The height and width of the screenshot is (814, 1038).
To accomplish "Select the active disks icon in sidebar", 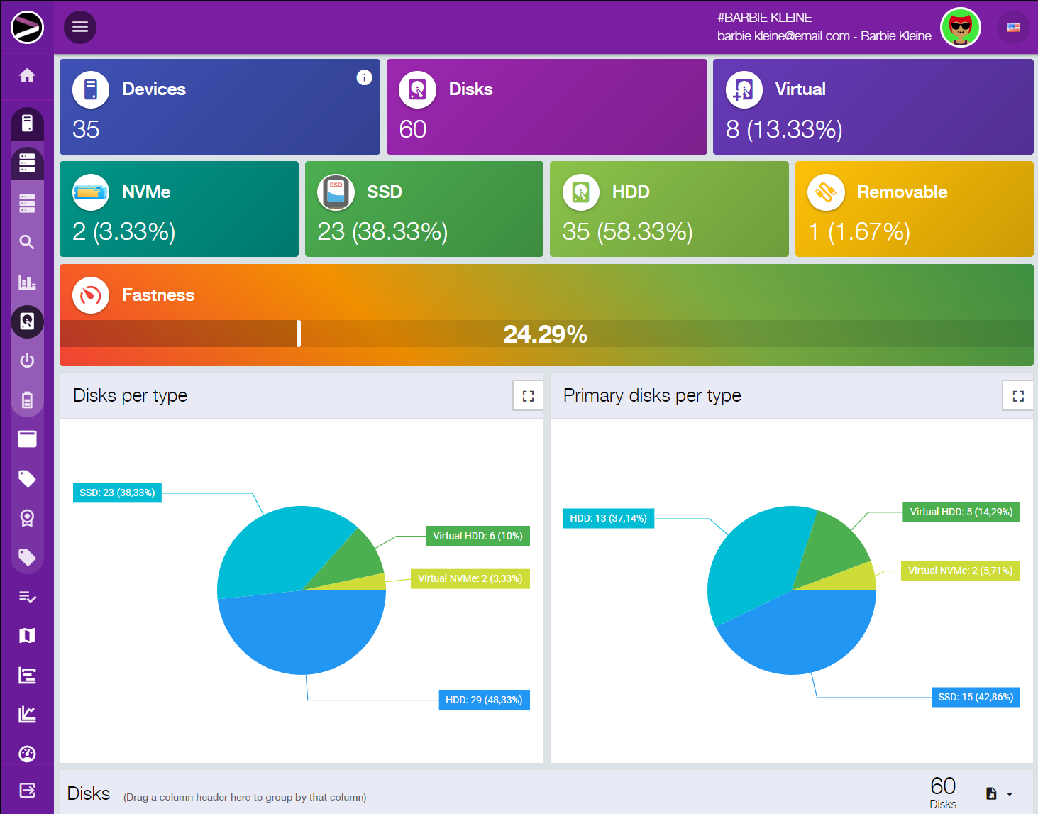I will [x=27, y=321].
